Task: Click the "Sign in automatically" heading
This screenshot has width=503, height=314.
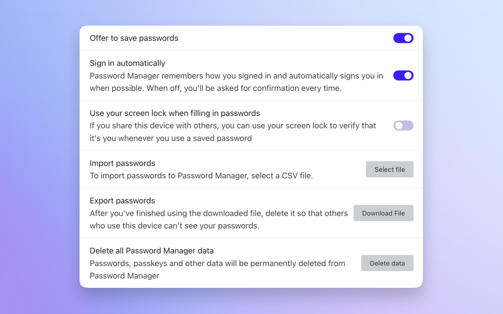Action: tap(127, 63)
